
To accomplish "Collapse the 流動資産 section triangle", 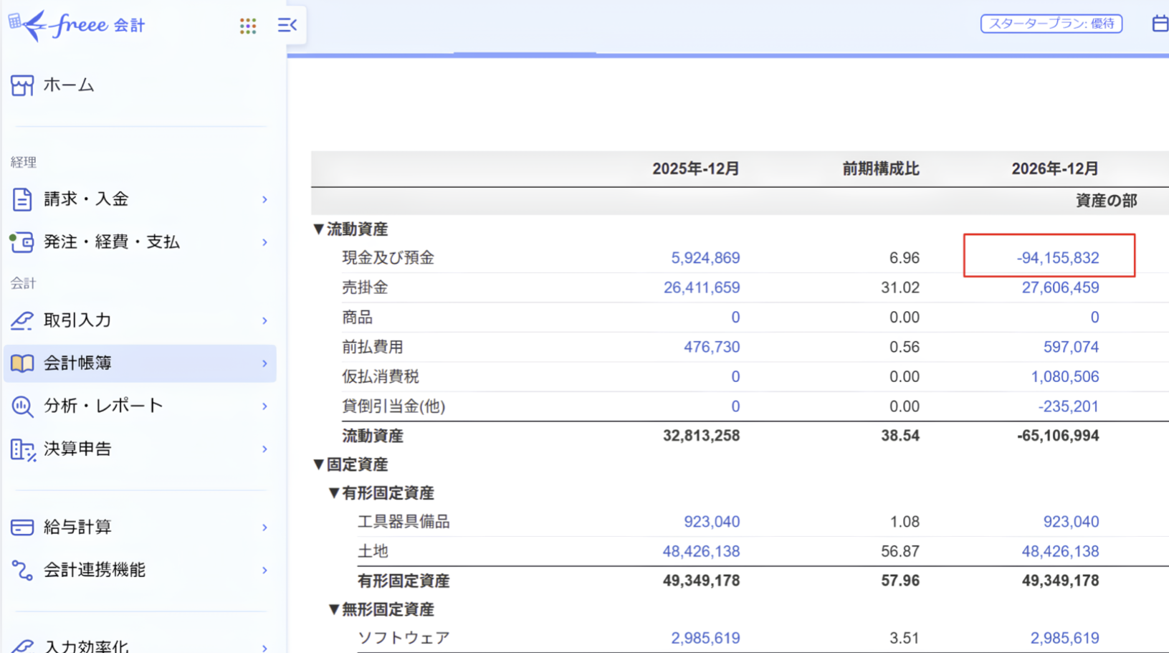I will point(319,229).
